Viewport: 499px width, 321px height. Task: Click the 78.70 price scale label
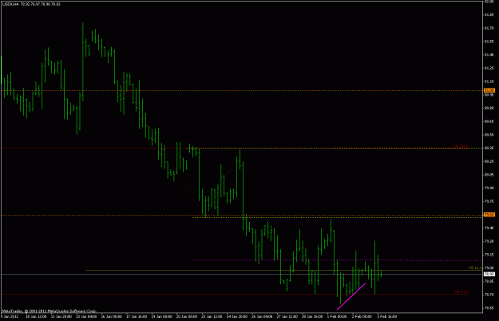click(489, 295)
